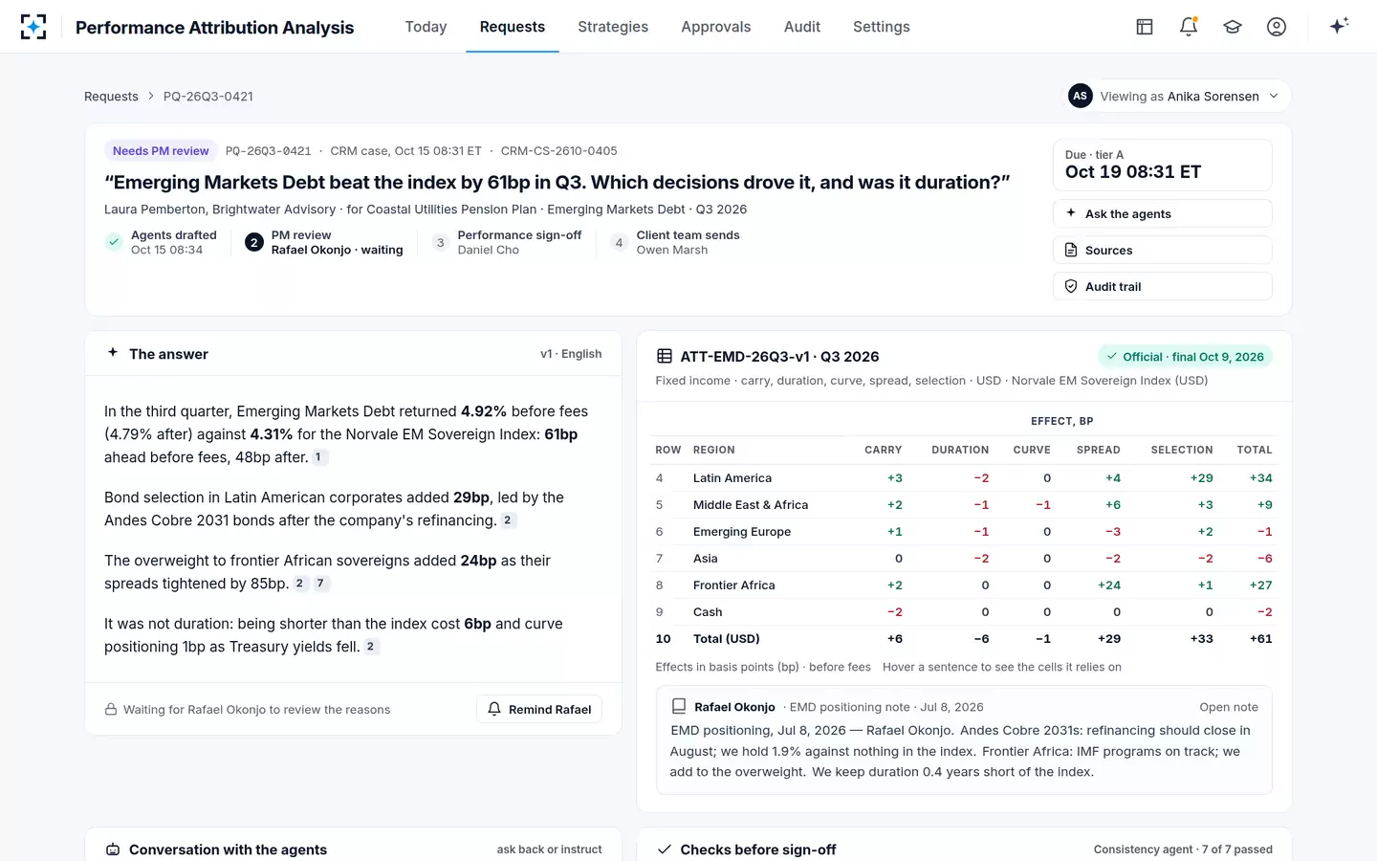Open the user profile icon

[x=1277, y=27]
